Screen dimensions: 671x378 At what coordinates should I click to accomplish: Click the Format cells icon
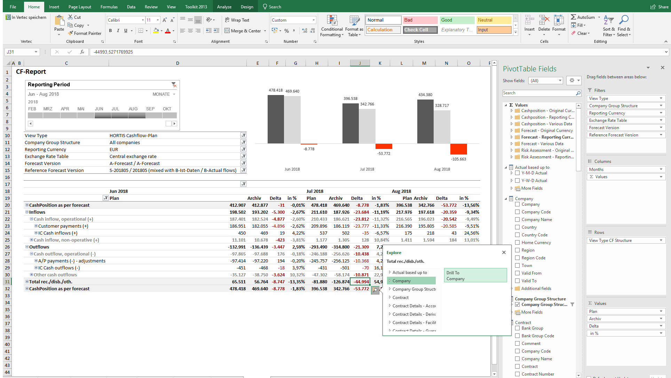tap(559, 20)
